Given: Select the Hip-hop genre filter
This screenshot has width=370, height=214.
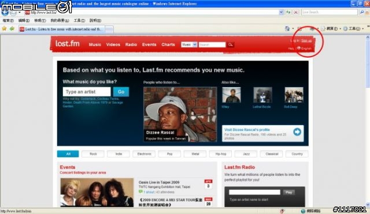Looking at the screenshot, I should pyautogui.click(x=220, y=154).
